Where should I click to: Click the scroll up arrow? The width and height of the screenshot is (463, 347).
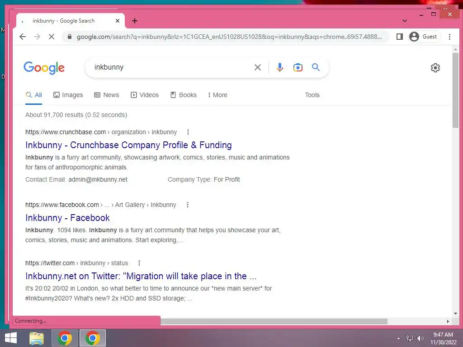click(455, 49)
